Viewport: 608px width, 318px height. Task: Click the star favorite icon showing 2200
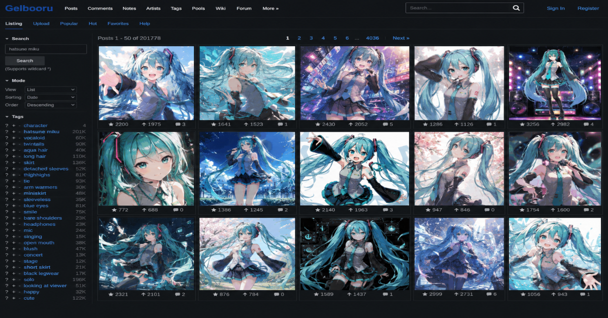[x=112, y=124]
